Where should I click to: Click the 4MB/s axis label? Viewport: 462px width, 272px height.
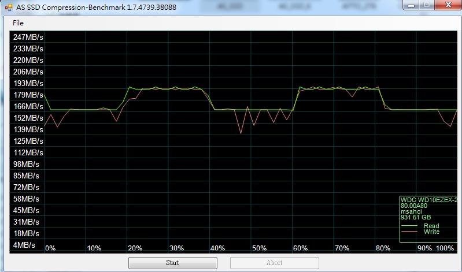pyautogui.click(x=24, y=245)
